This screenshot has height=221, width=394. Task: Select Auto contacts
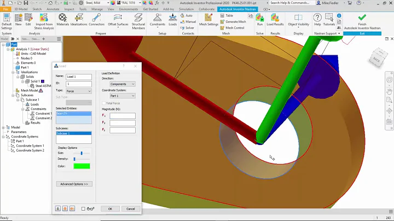(x=187, y=15)
